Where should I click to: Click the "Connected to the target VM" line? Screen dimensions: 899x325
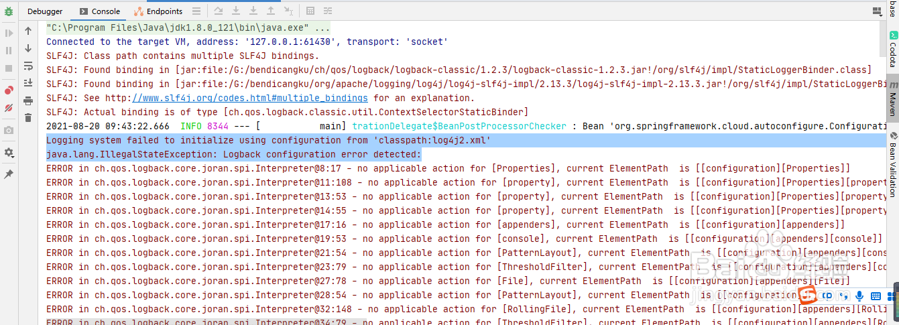[x=245, y=42]
